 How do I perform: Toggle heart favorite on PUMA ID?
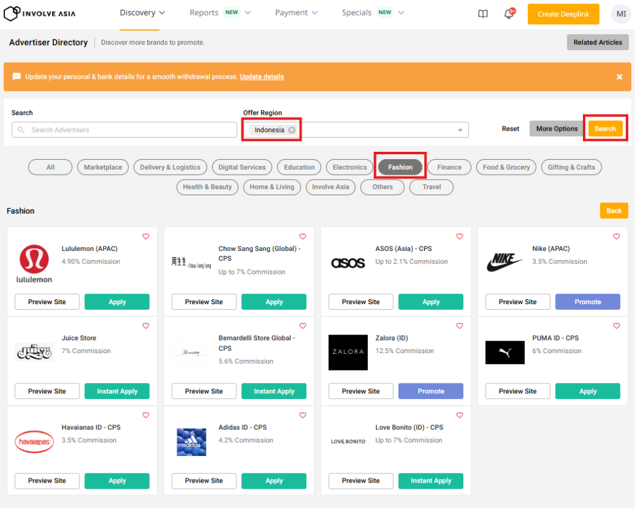616,326
